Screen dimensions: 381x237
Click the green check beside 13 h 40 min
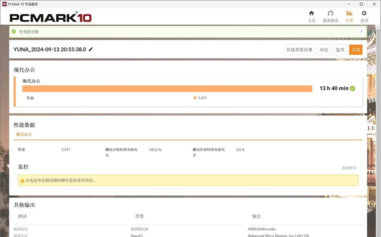[x=352, y=88]
